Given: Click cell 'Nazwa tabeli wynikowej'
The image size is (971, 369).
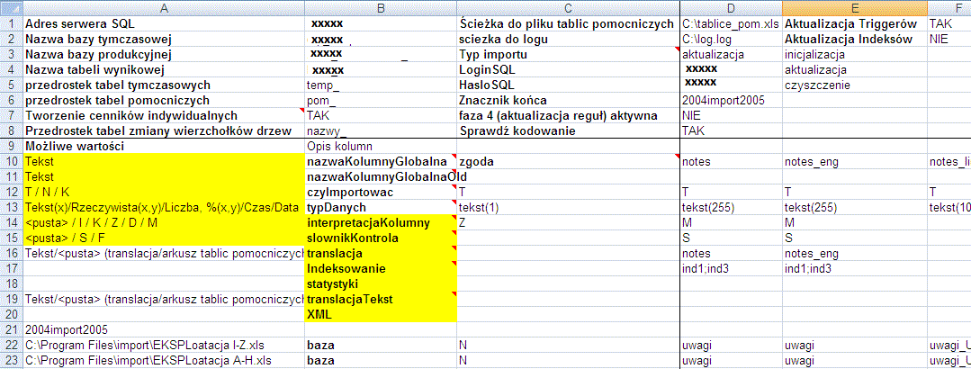Looking at the screenshot, I should click(164, 69).
